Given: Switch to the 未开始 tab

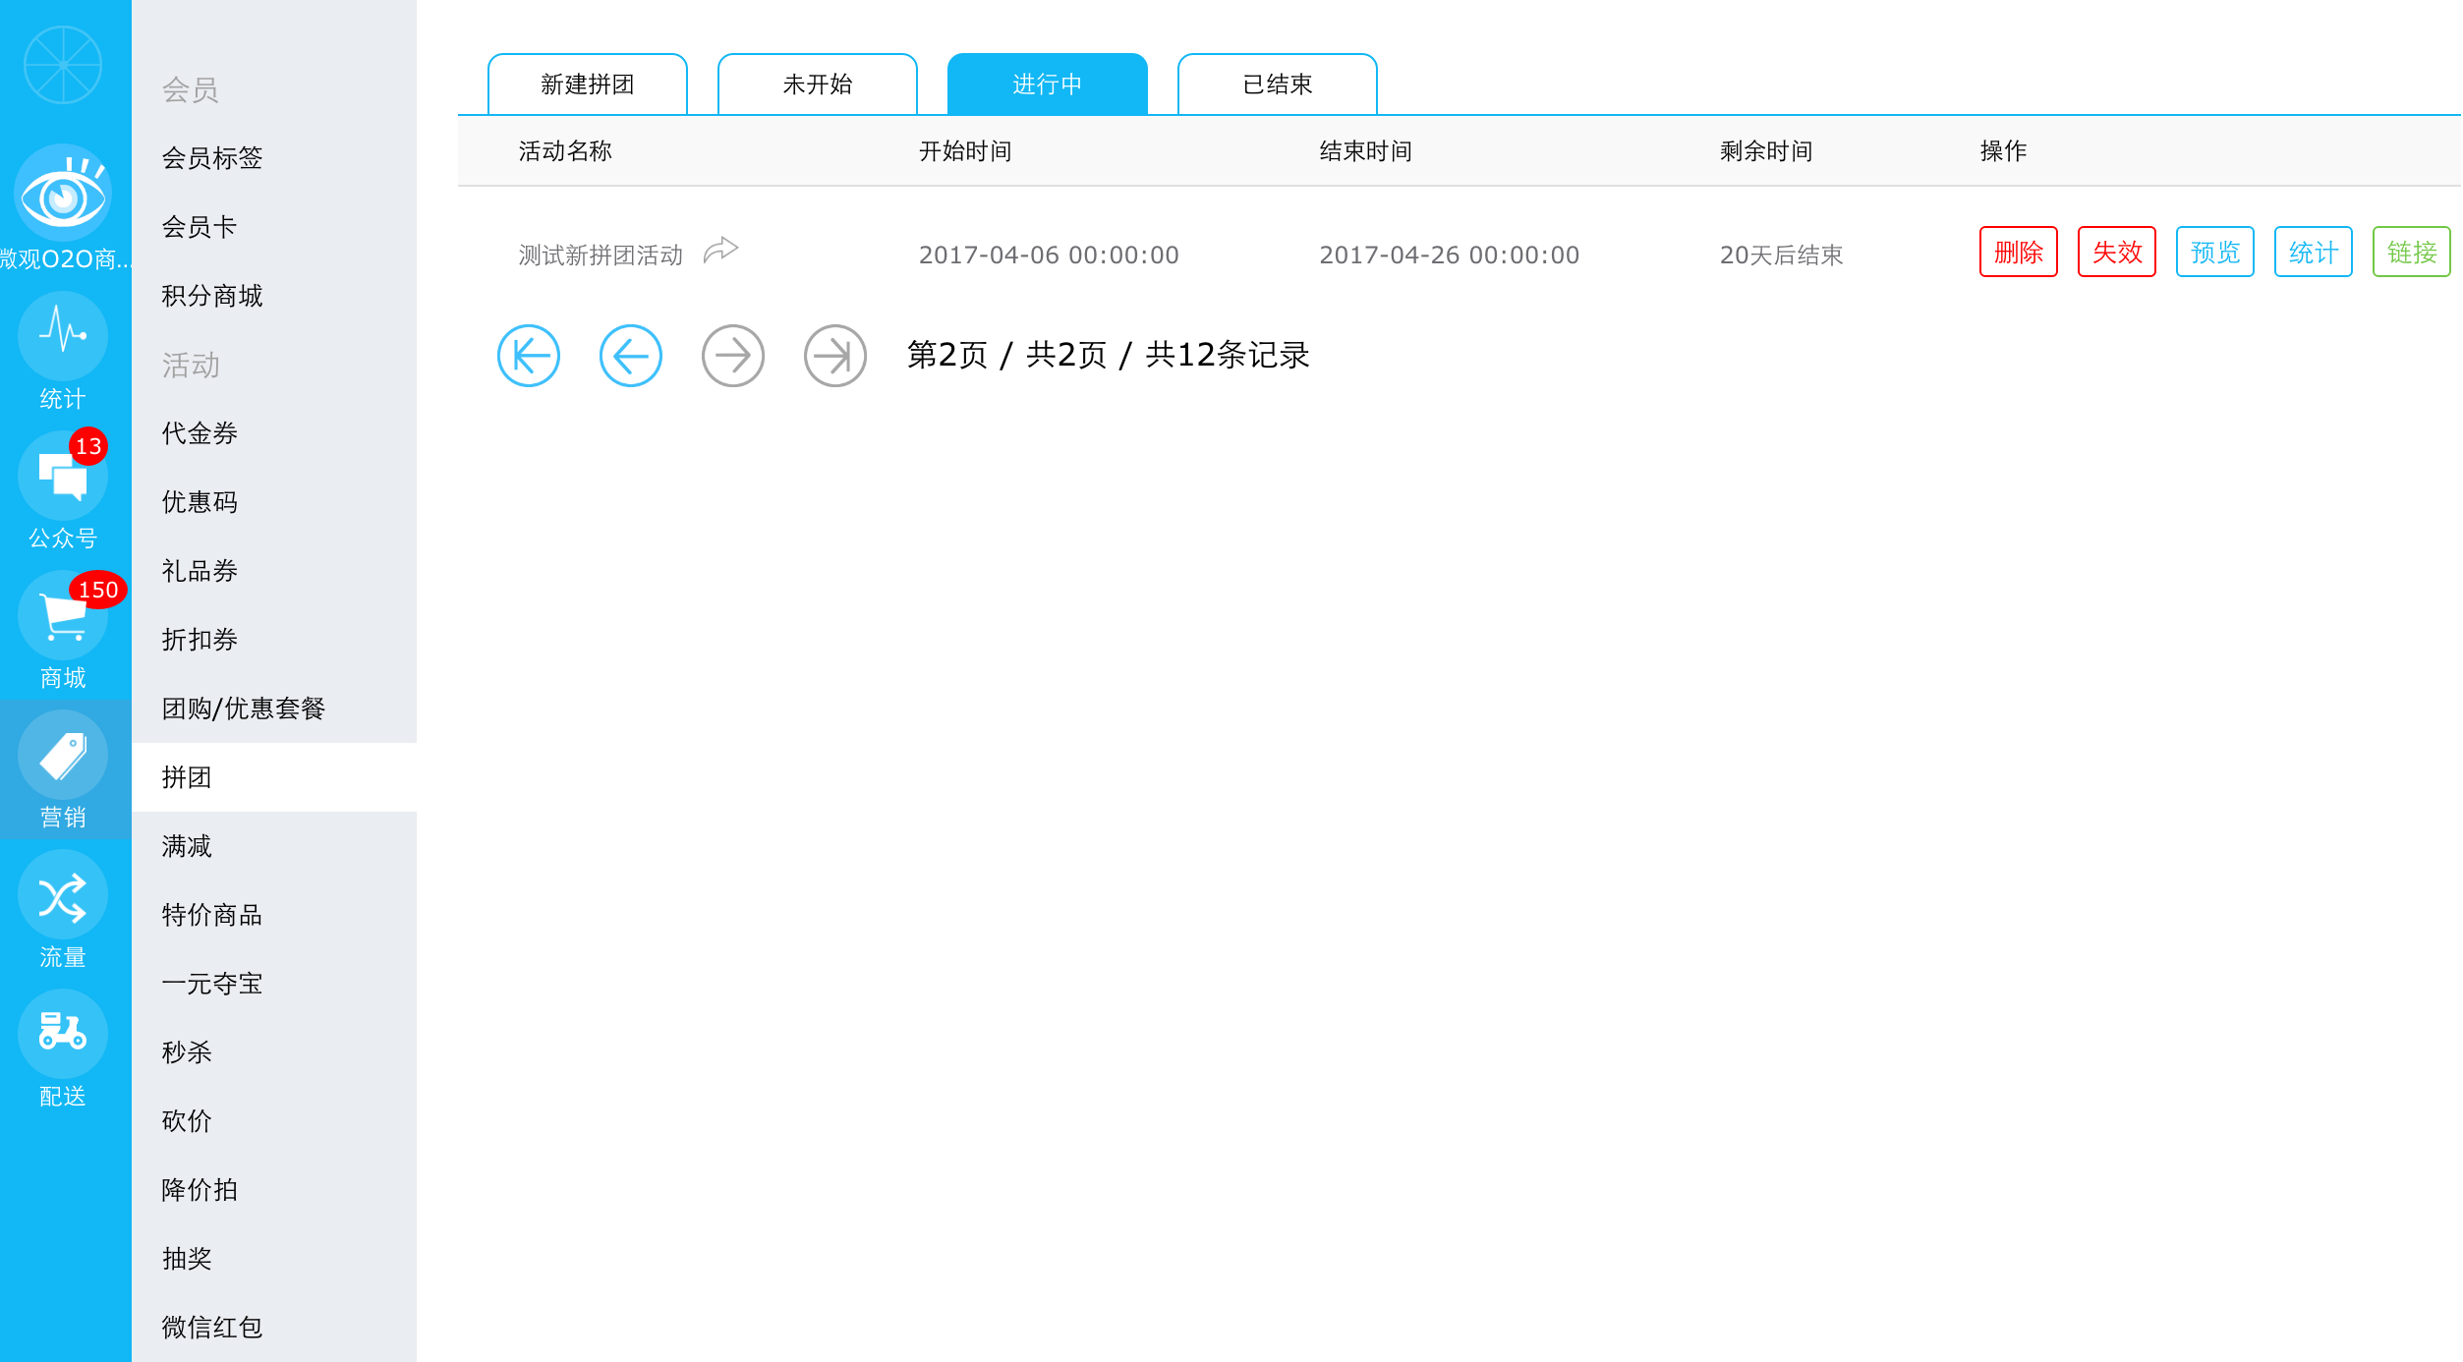Looking at the screenshot, I should (x=818, y=85).
